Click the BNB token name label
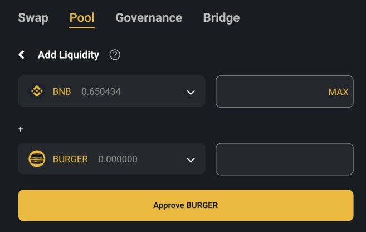 pyautogui.click(x=62, y=91)
